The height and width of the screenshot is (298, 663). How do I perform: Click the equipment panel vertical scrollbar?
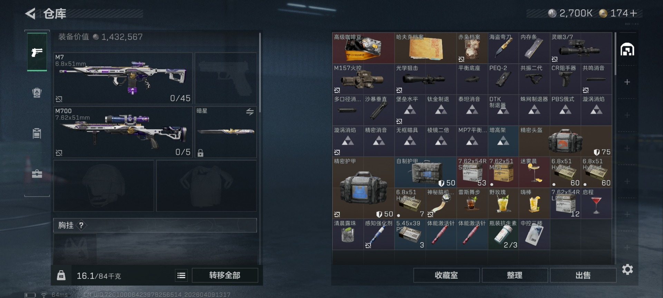260,72
